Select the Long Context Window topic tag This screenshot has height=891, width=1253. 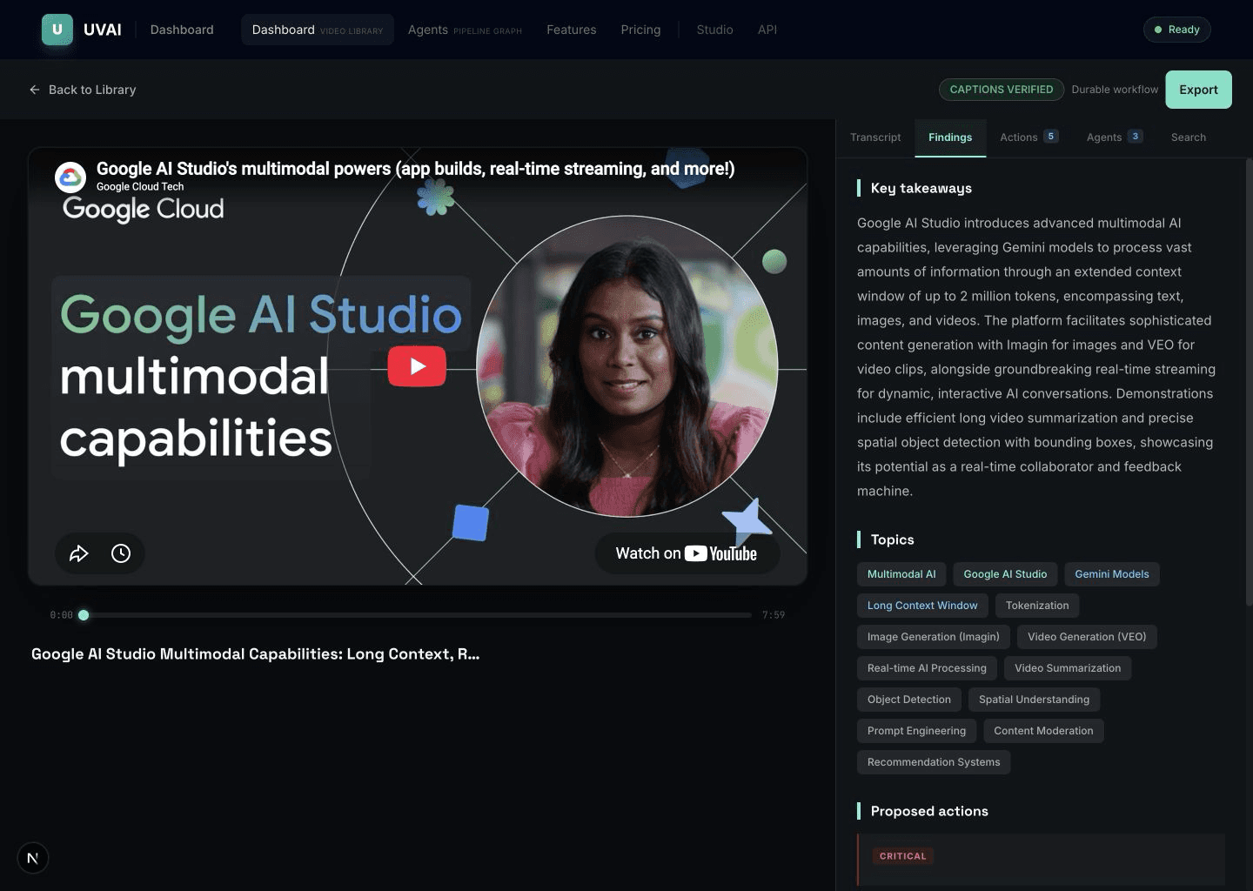(922, 606)
